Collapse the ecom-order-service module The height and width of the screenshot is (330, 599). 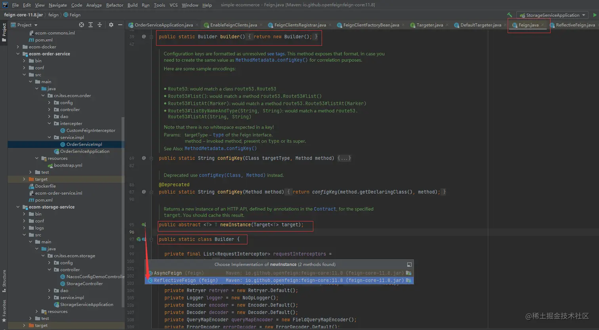click(18, 54)
